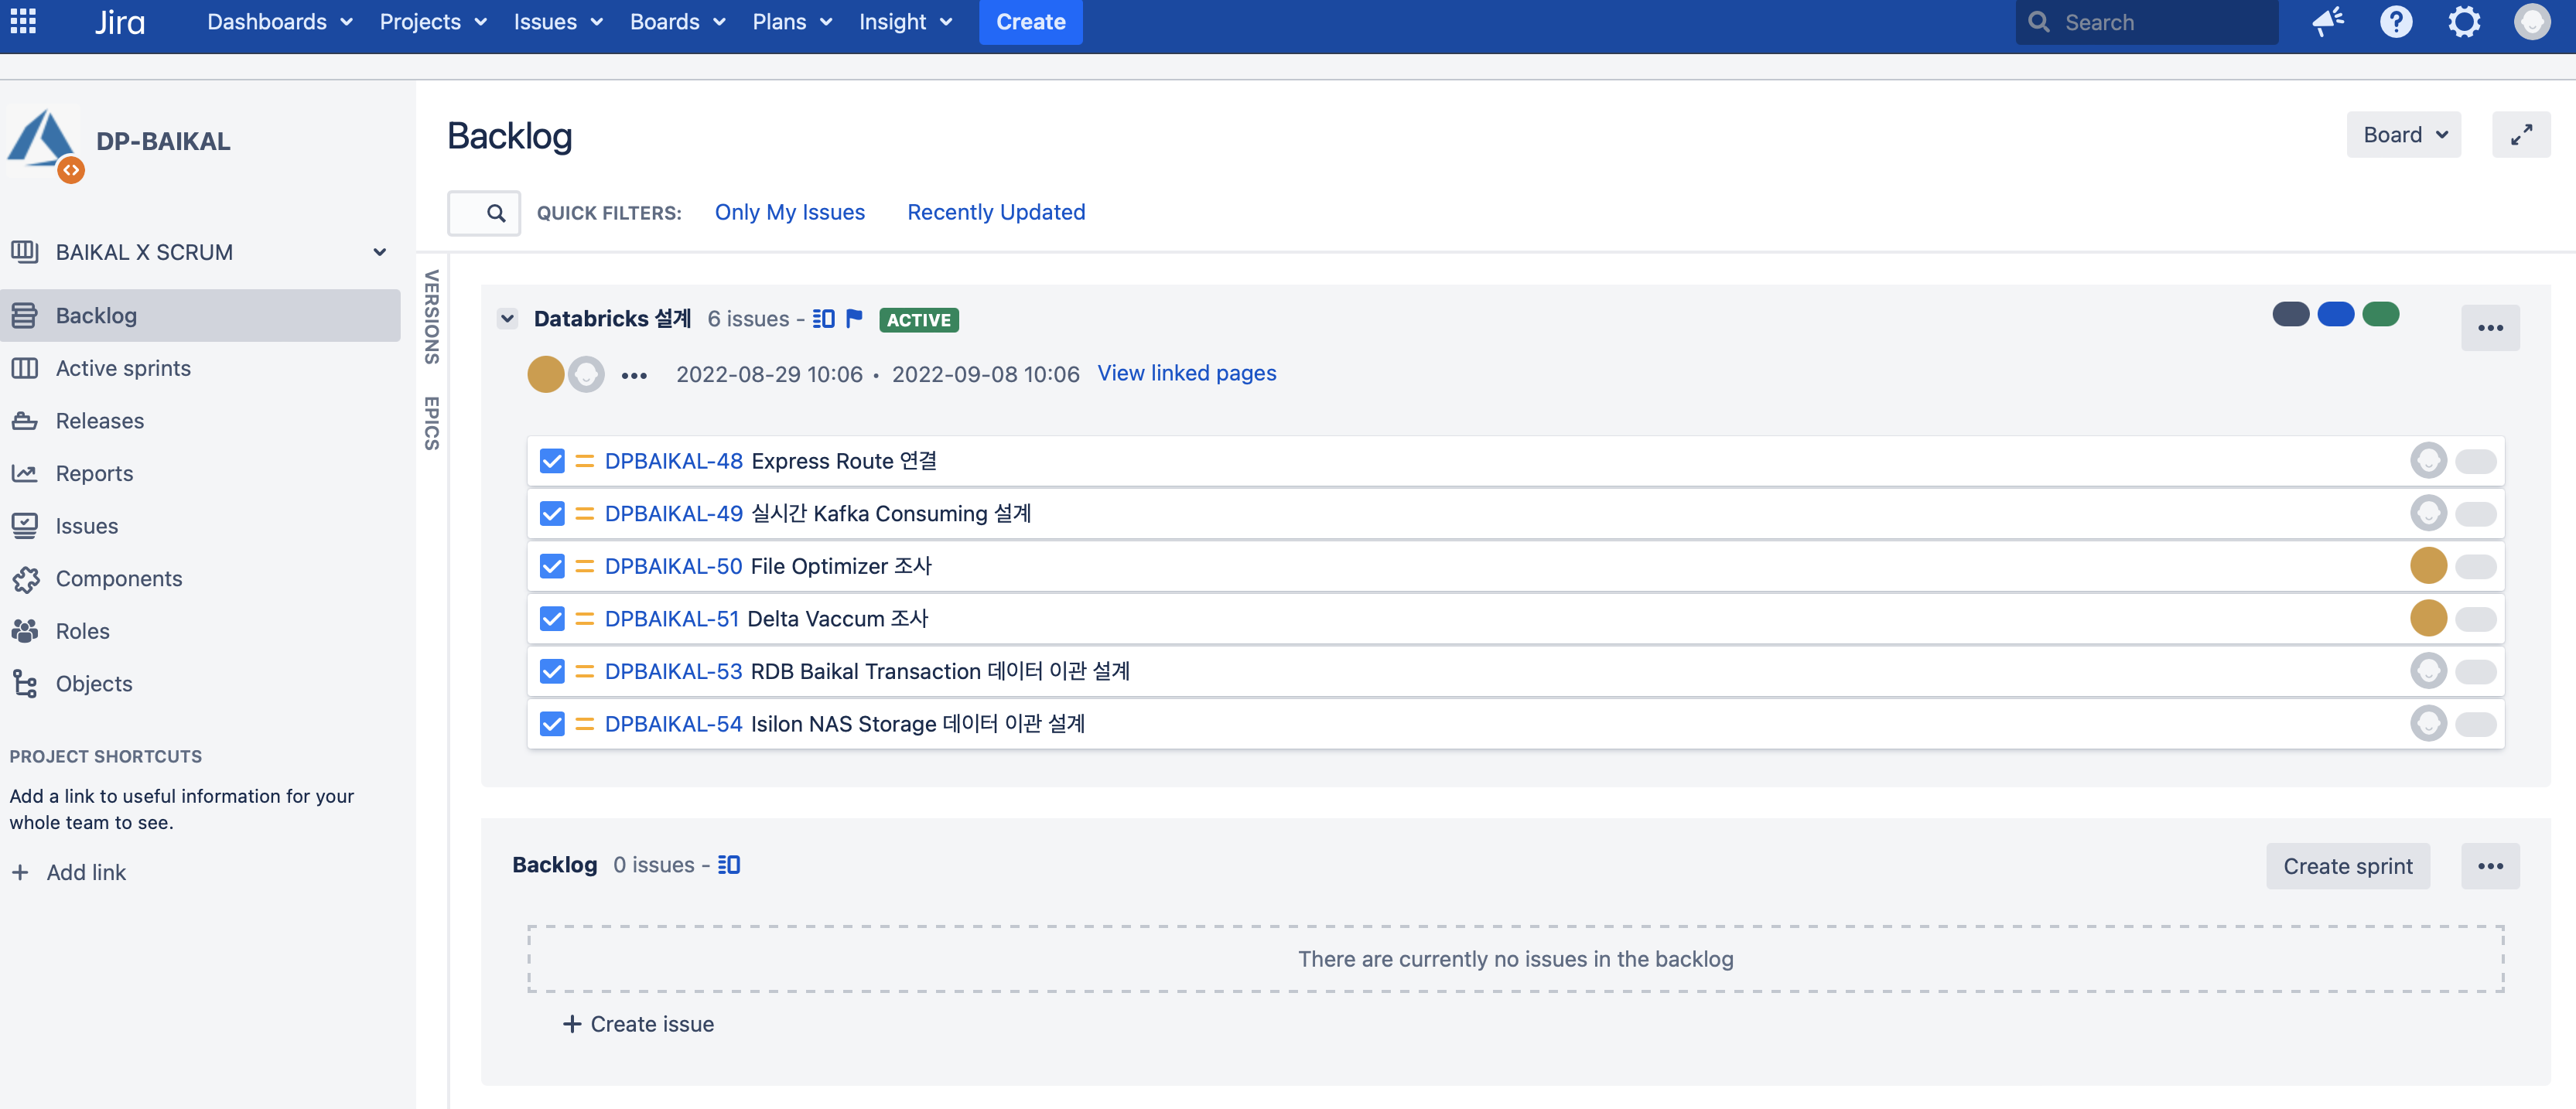Image resolution: width=2576 pixels, height=1109 pixels.
Task: Expand the BAIKAL X SCRUM board selector
Action: tap(379, 252)
